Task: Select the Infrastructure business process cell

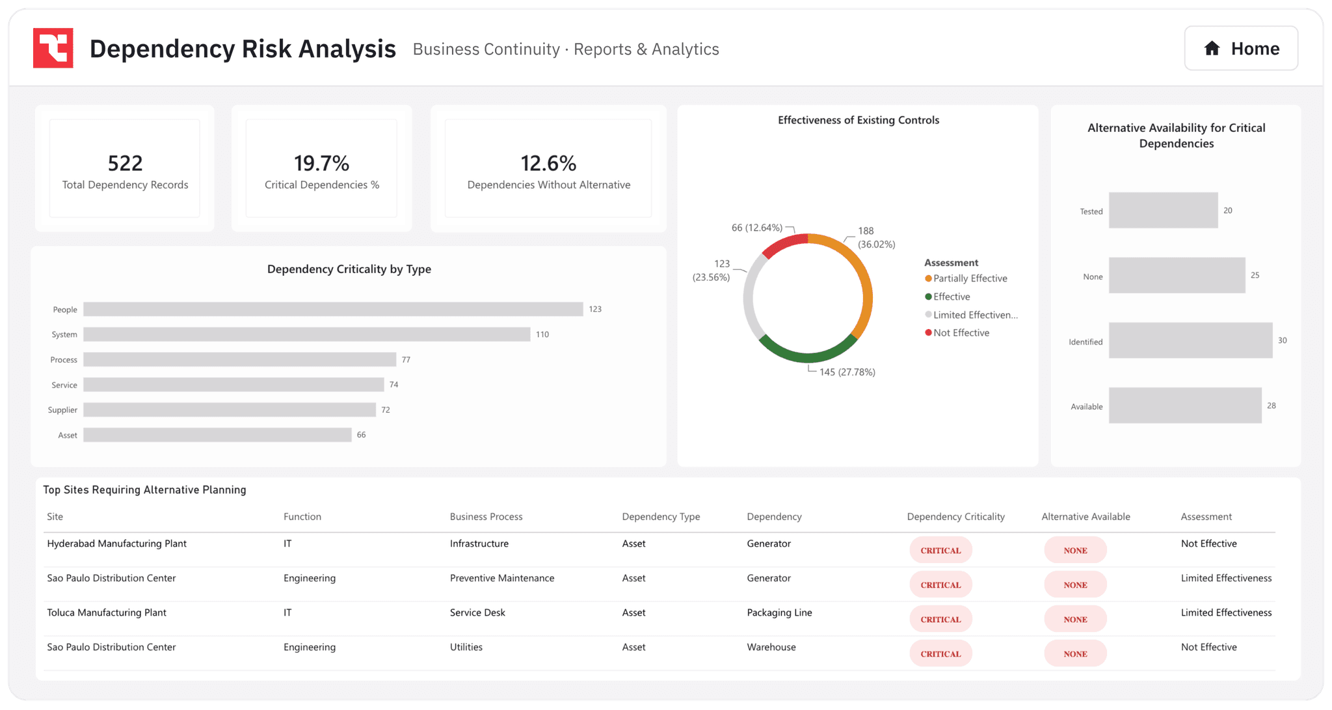Action: (x=479, y=544)
